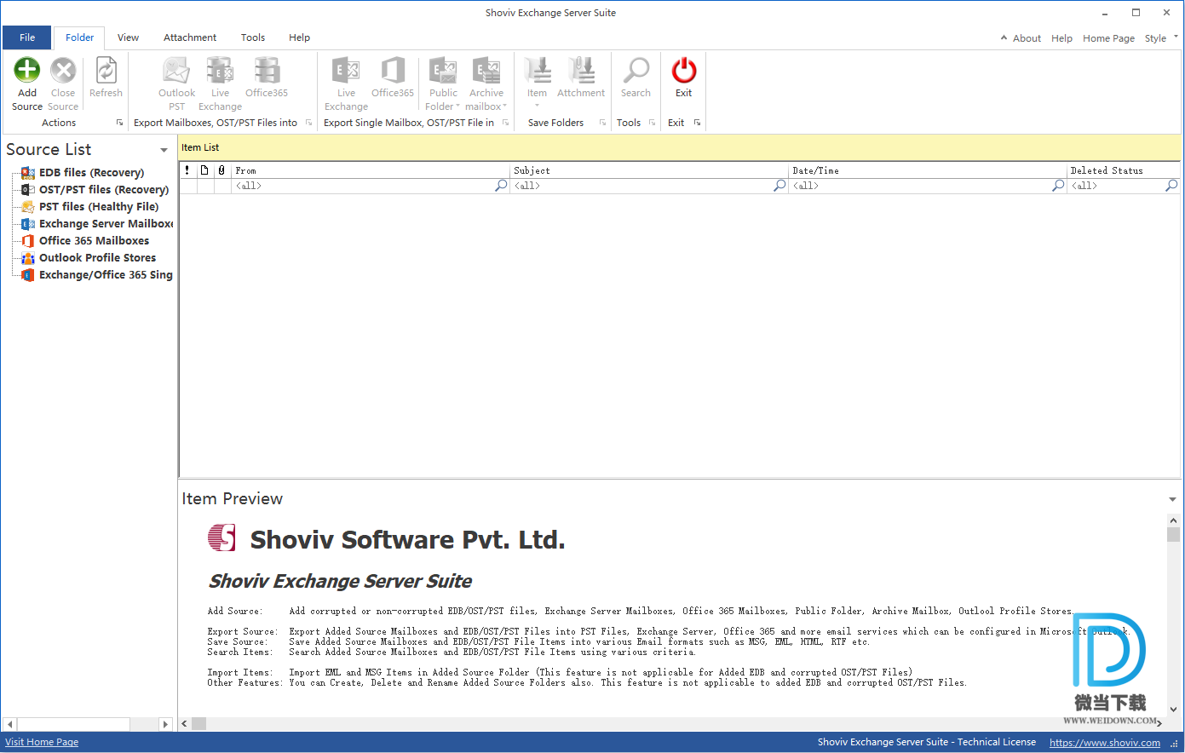The height and width of the screenshot is (753, 1185).
Task: Expand the Actions group launcher
Action: tap(119, 123)
